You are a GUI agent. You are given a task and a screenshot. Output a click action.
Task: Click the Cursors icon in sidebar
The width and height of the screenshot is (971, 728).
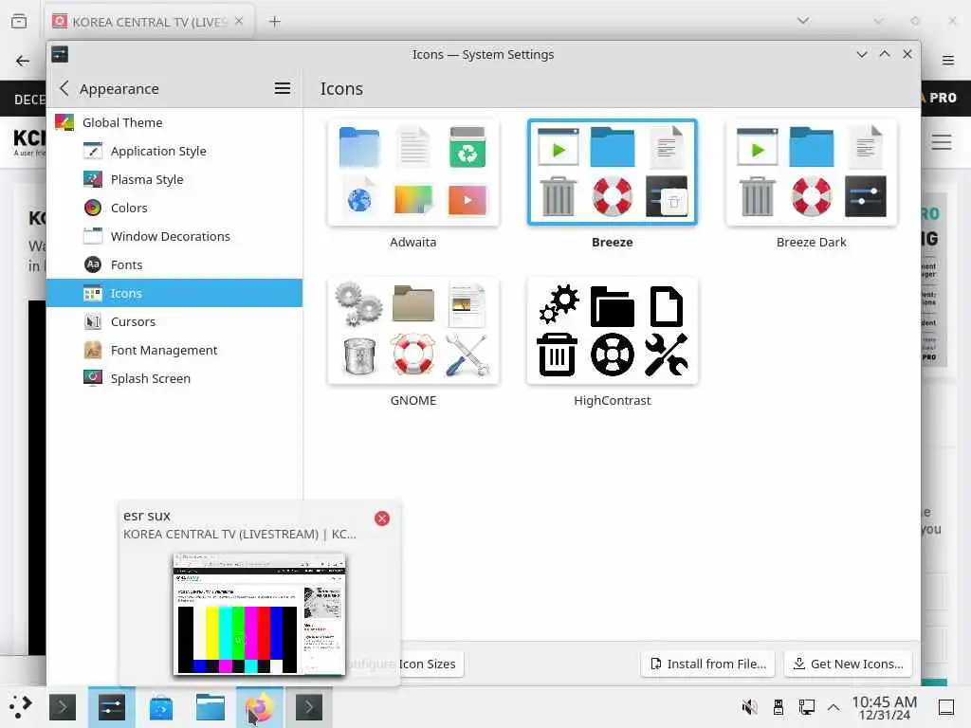[x=93, y=321]
